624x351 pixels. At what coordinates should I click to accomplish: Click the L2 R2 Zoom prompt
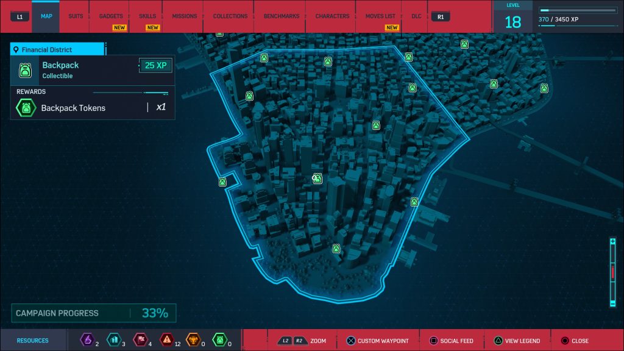pos(302,341)
